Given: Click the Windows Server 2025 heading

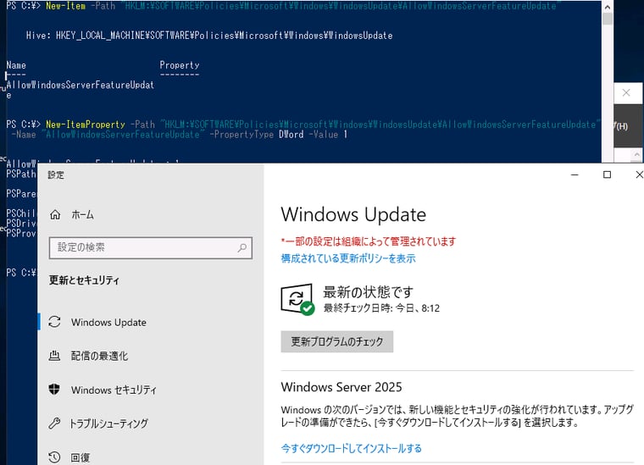Looking at the screenshot, I should (341, 387).
